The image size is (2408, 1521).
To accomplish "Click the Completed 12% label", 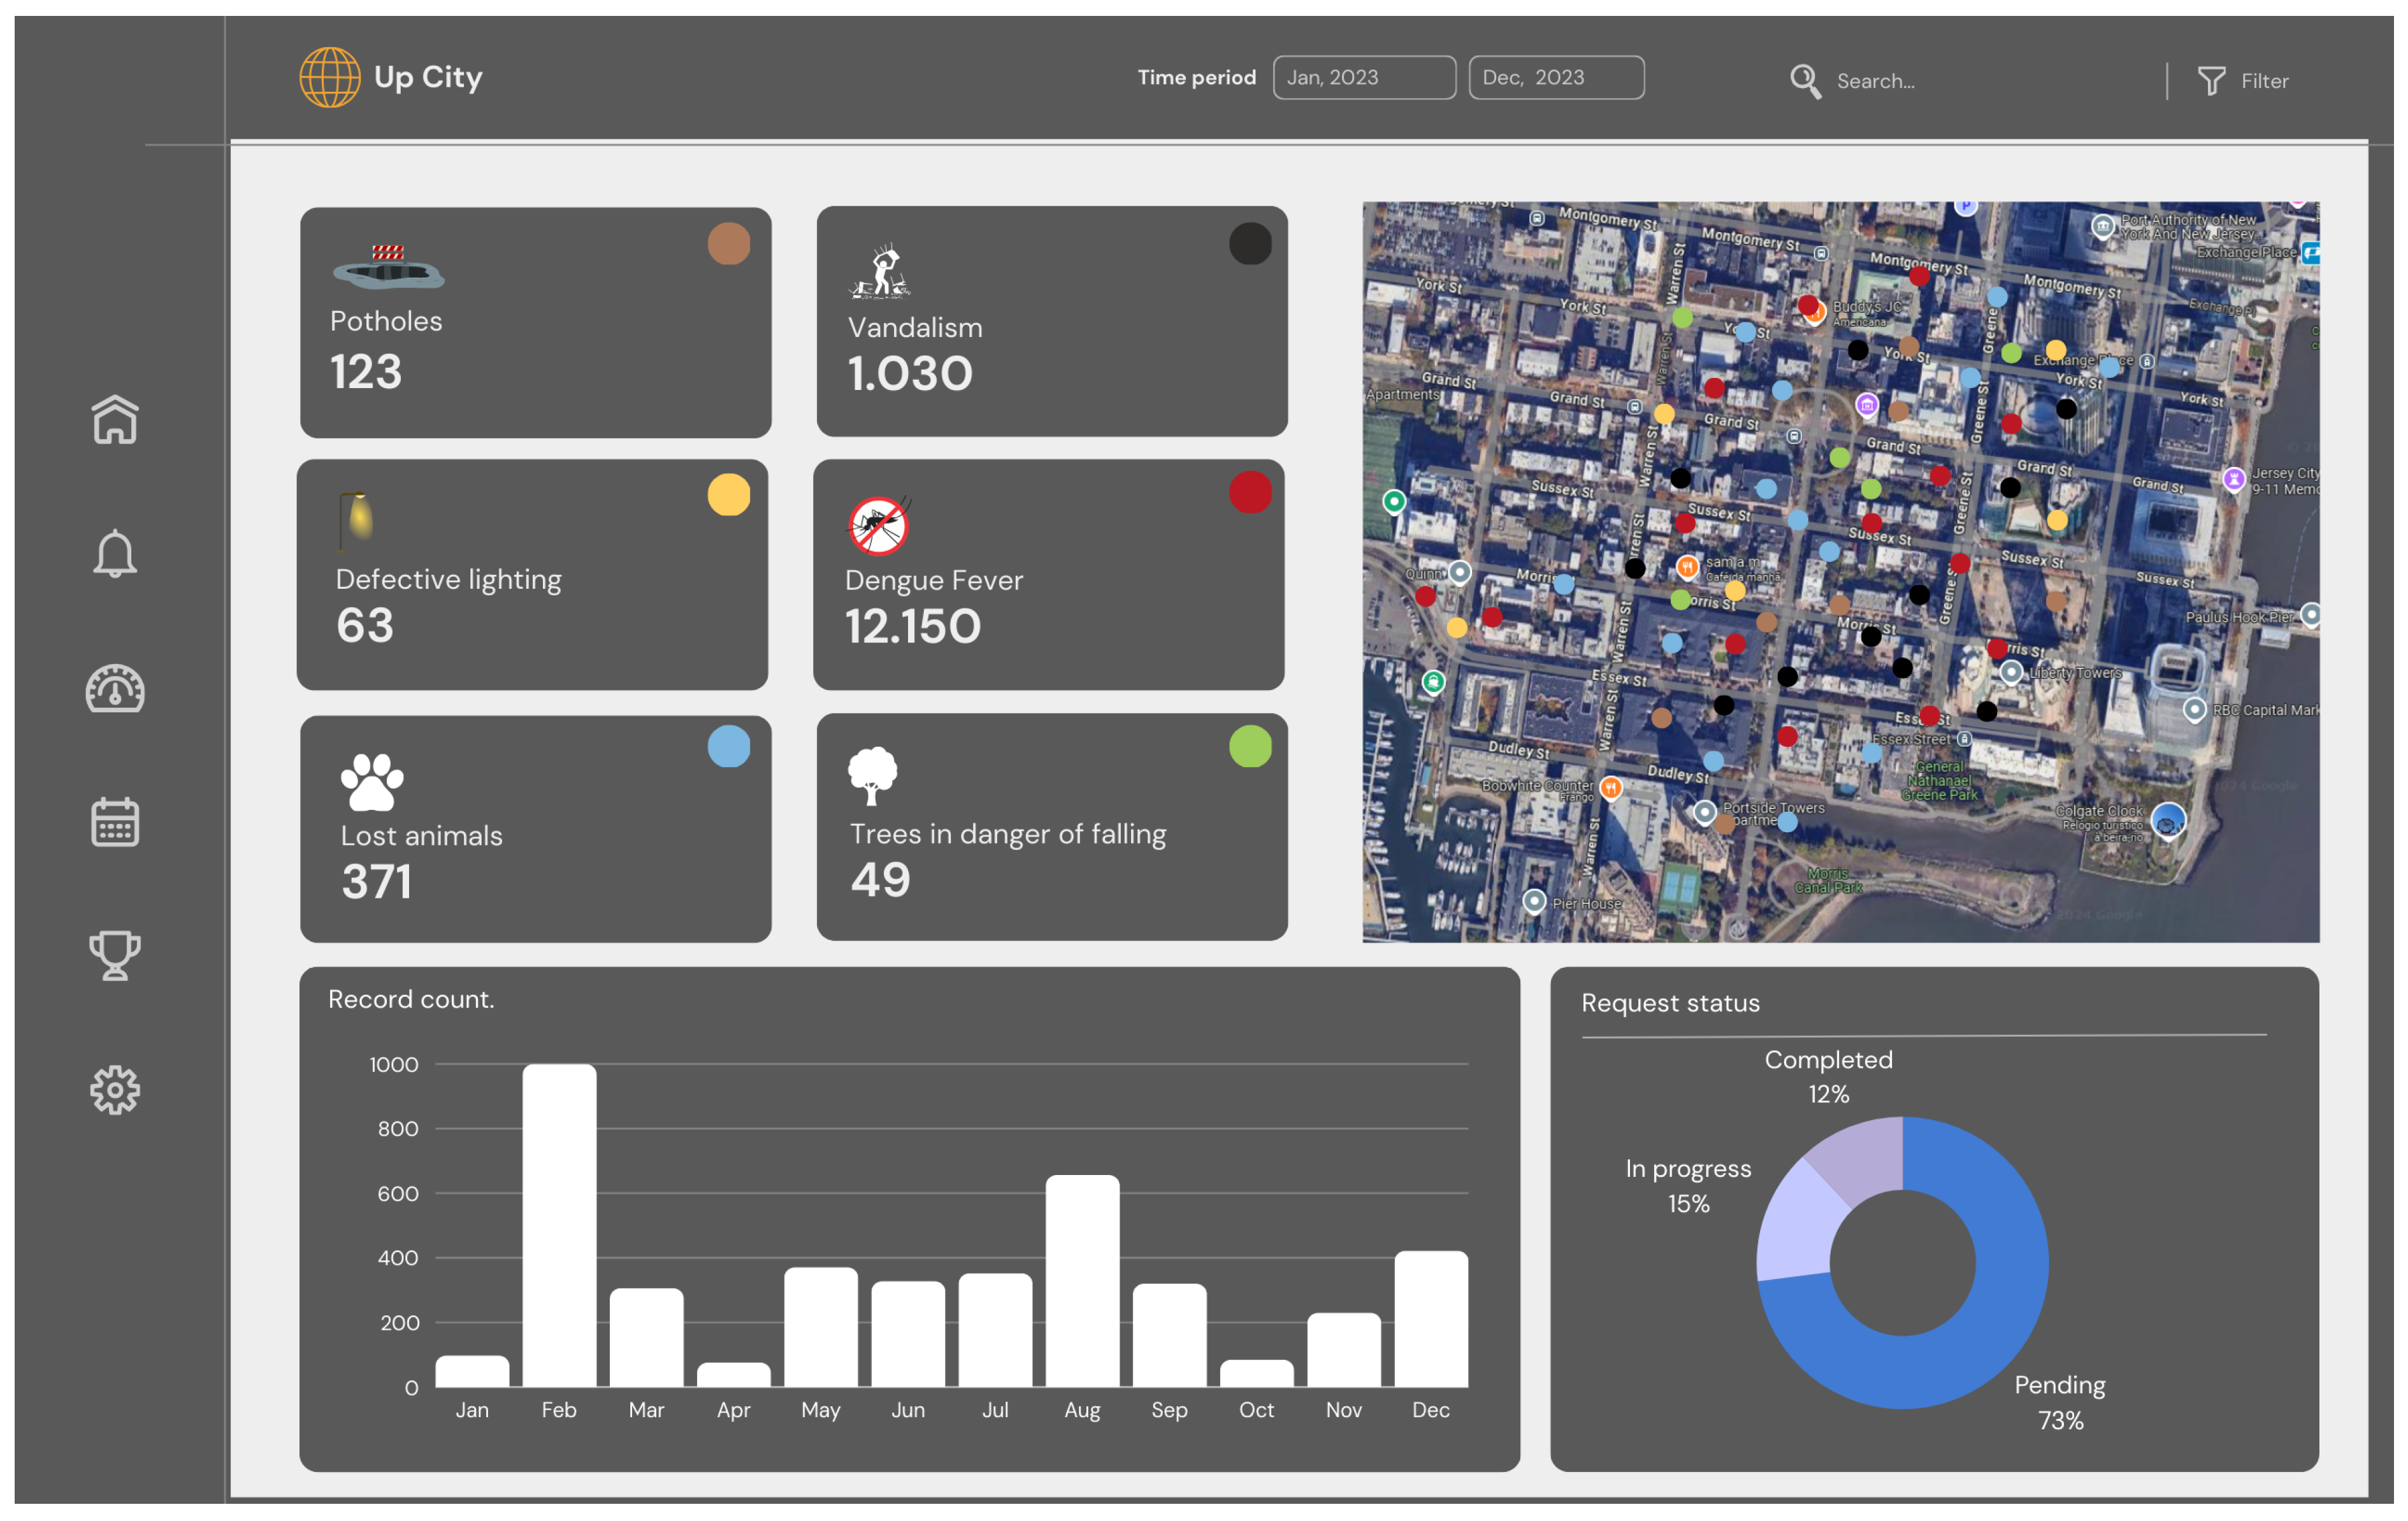I will click(1828, 1076).
